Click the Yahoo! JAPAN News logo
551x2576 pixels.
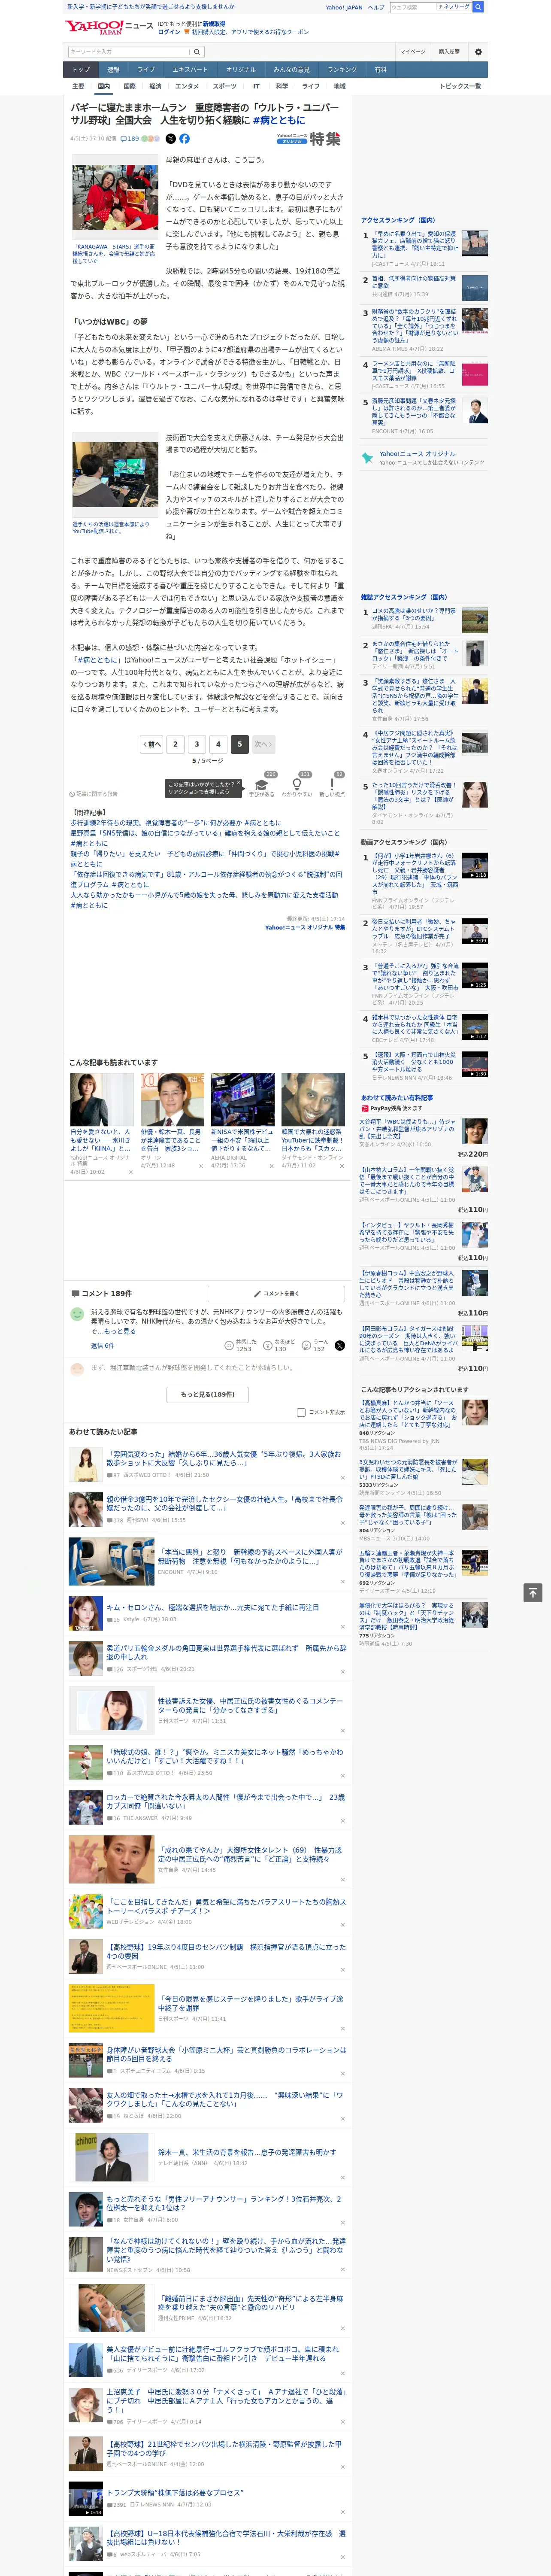[x=110, y=26]
